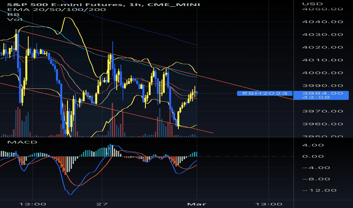The image size is (353, 208).
Task: Select the Vol indicator label
Action: tap(15, 20)
